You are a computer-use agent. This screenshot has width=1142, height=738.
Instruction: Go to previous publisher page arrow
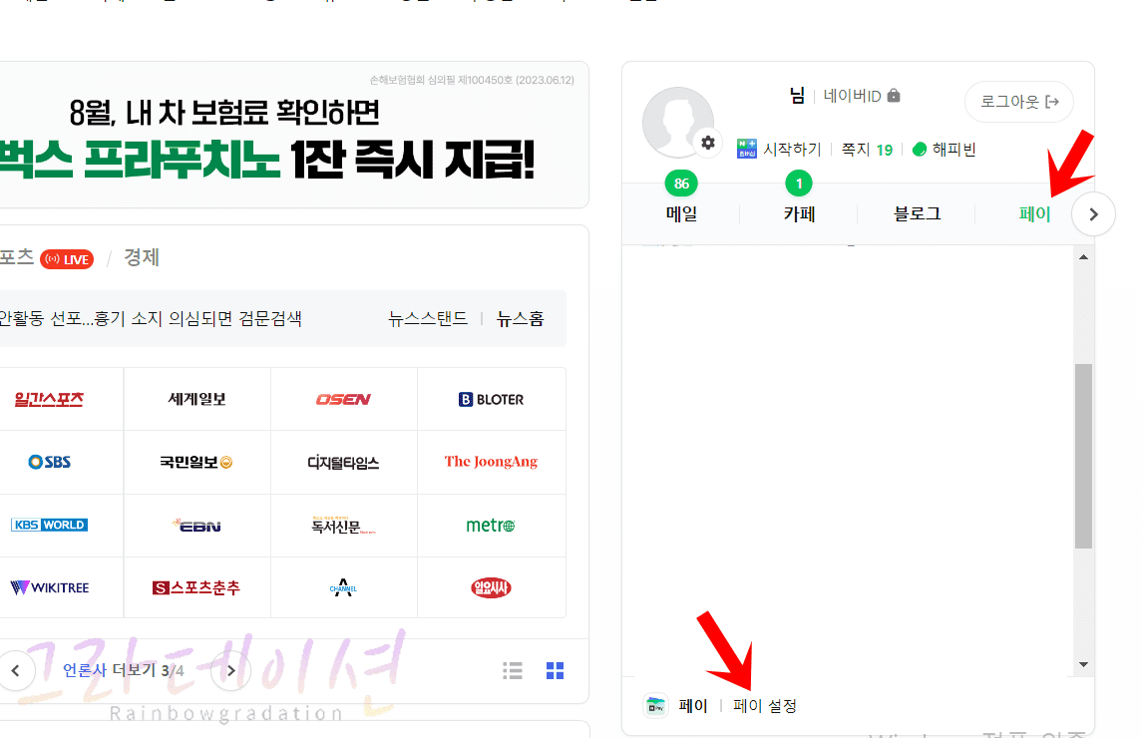[15, 670]
